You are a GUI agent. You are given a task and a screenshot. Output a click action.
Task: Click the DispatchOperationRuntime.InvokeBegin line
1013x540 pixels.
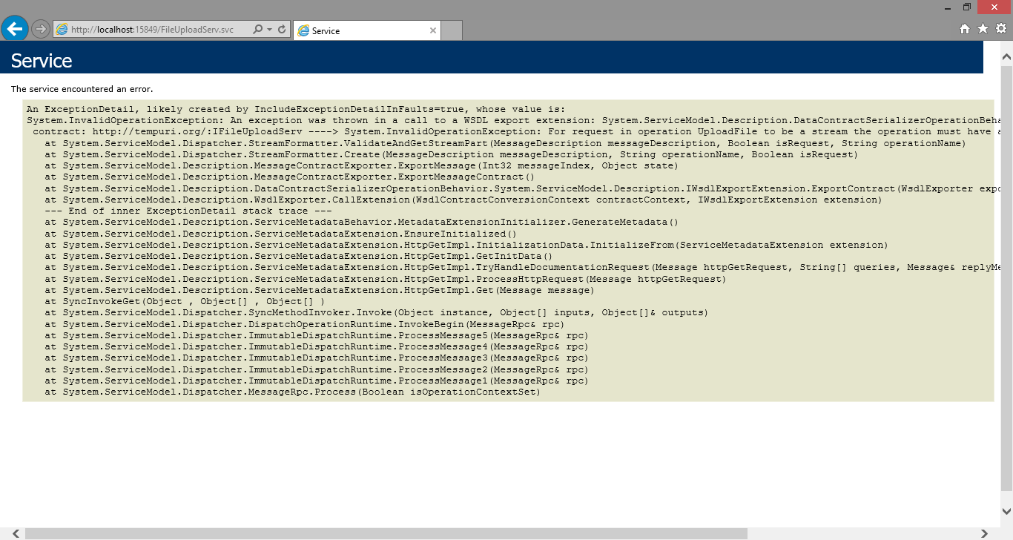[x=304, y=324]
